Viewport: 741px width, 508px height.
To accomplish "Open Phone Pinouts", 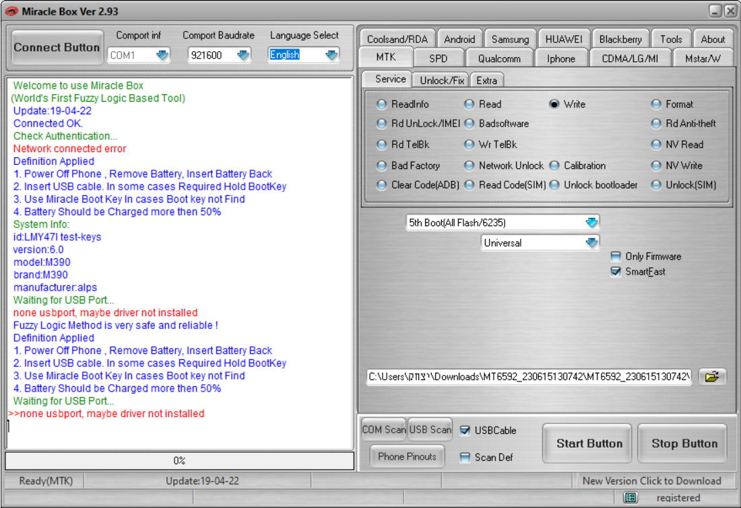I will click(x=407, y=457).
